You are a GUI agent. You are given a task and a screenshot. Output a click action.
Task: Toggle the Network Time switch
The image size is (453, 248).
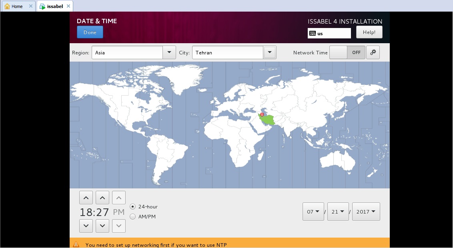tap(347, 52)
